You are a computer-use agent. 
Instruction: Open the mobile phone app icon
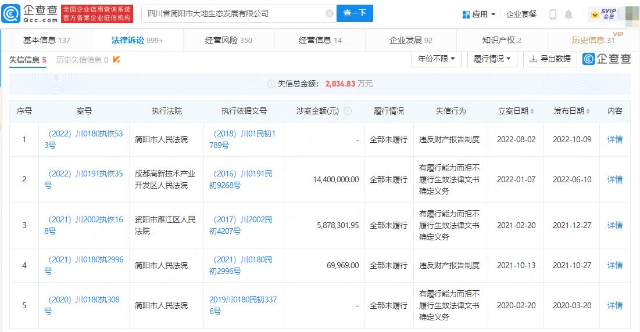[x=552, y=14]
